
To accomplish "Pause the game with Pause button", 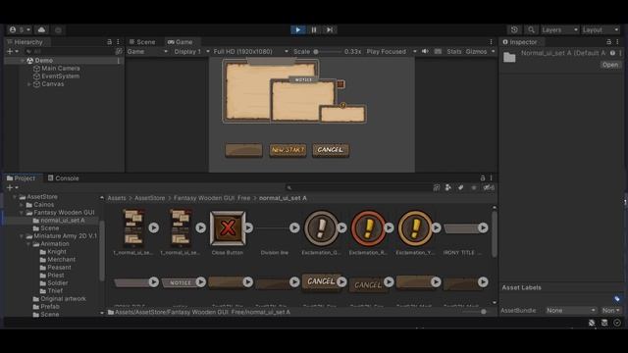I will tap(314, 30).
